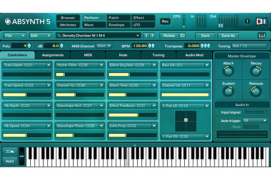Go to next preset arrow
Viewport: 271px width, 180px height.
(153, 36)
